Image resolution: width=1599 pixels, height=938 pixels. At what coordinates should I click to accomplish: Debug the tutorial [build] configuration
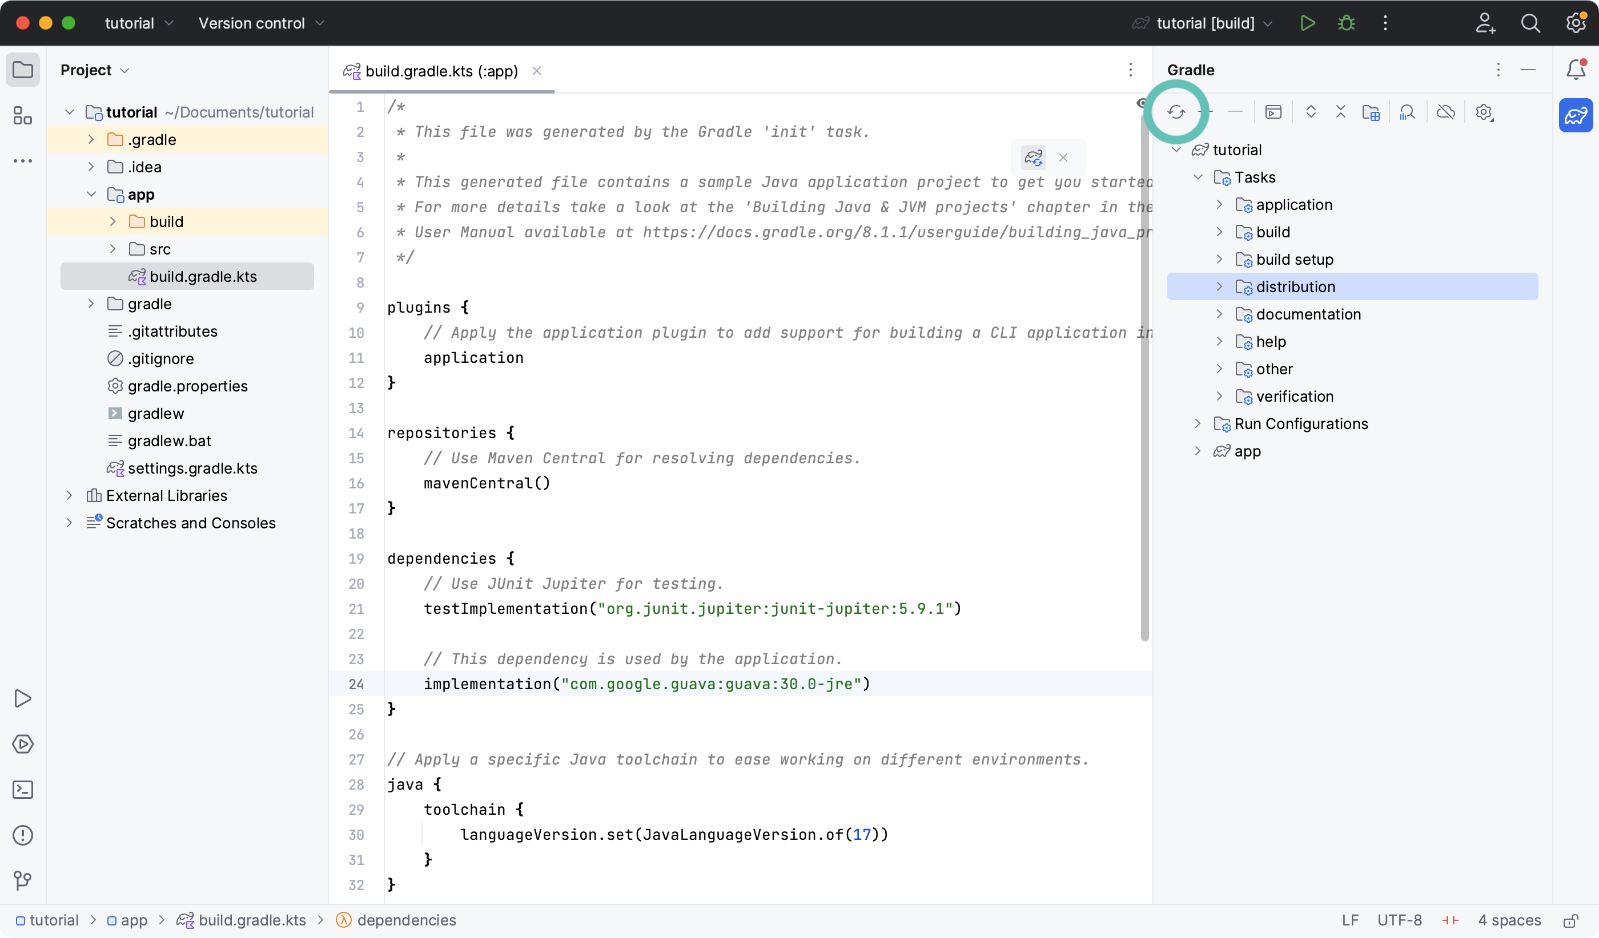(1347, 23)
